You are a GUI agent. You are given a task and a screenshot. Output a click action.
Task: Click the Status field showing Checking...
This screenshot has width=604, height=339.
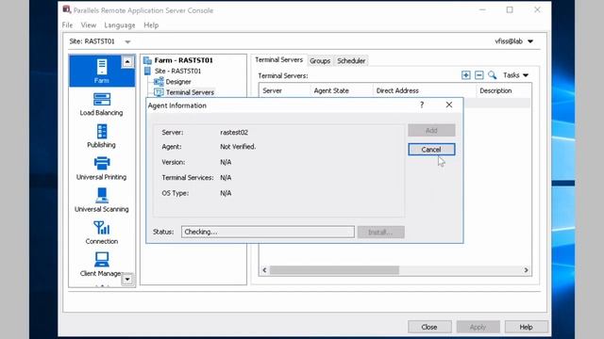click(x=268, y=232)
